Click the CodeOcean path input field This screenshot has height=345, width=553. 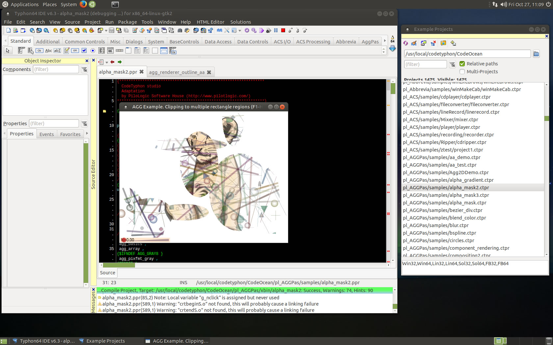(x=467, y=54)
